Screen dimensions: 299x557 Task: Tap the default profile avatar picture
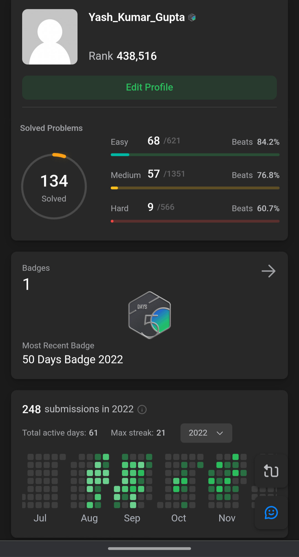pos(50,37)
